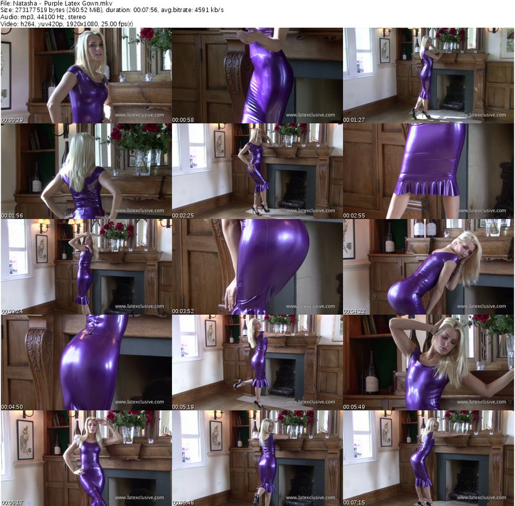This screenshot has height=506, width=515.
Task: Pick the thumbnail frame stamped 00:02:55
Action: [x=428, y=171]
